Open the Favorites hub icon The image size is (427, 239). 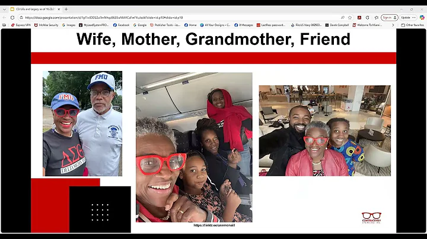(x=377, y=18)
